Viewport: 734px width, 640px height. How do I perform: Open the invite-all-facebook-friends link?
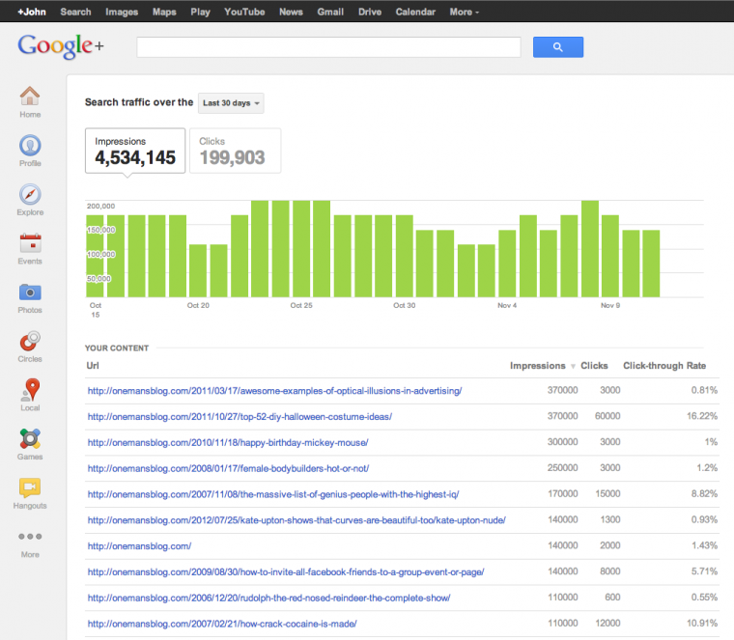[286, 571]
